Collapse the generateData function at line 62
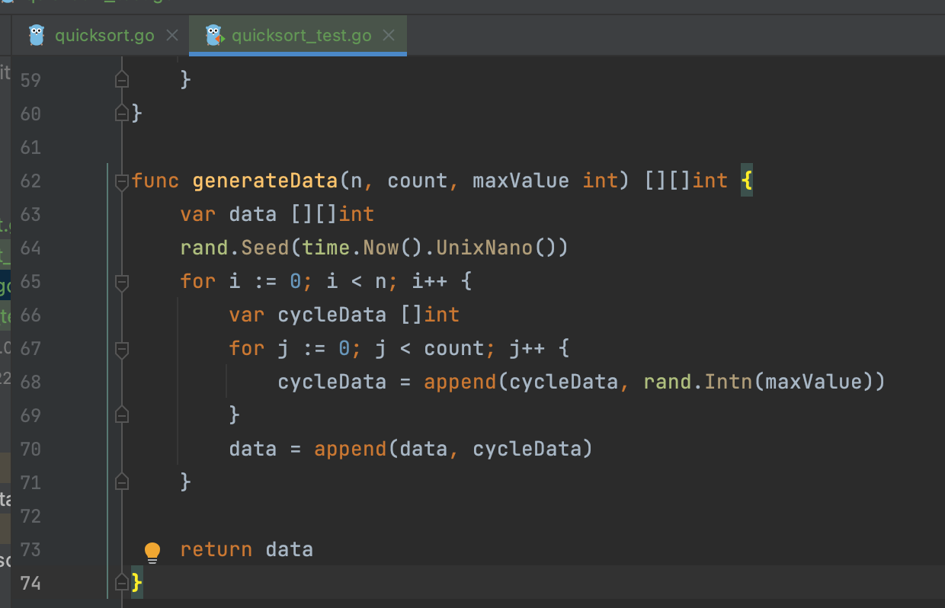The height and width of the screenshot is (608, 945). [x=121, y=181]
